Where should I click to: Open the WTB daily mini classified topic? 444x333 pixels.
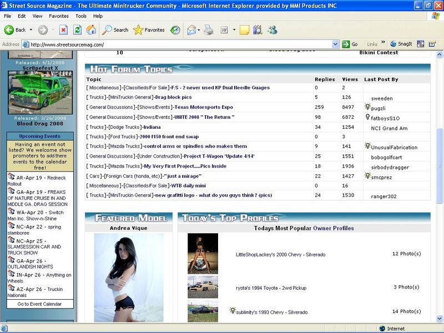(188, 186)
